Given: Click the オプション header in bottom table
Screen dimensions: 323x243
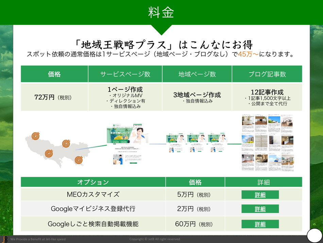Looking at the screenshot, I should pos(93,182).
